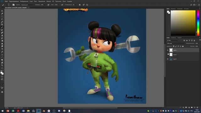201x113 pixels.
Task: Open brush smoothing options gear
Action: pyautogui.click(x=80, y=5)
